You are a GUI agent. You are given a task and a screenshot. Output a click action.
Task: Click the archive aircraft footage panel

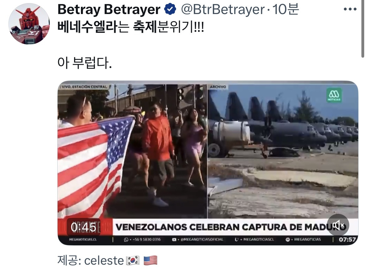[x=283, y=151]
